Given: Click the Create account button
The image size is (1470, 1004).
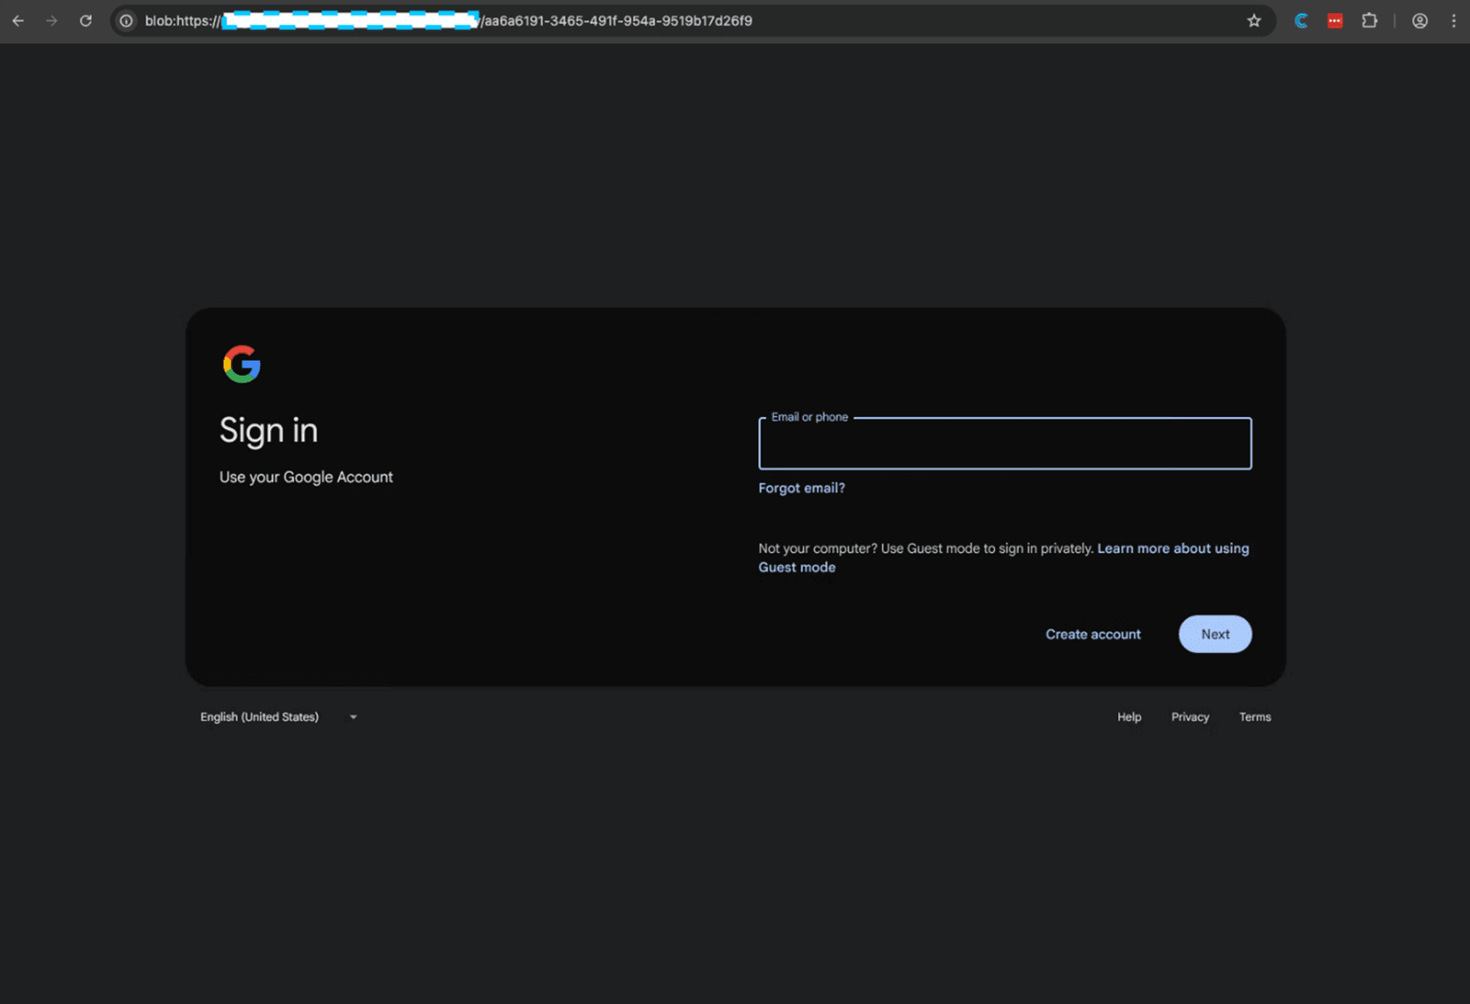Looking at the screenshot, I should point(1093,634).
